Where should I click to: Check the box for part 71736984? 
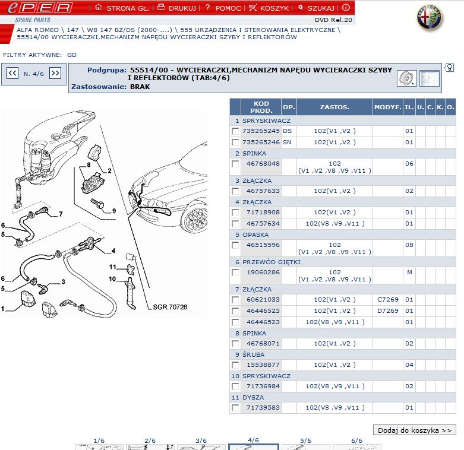coord(235,386)
